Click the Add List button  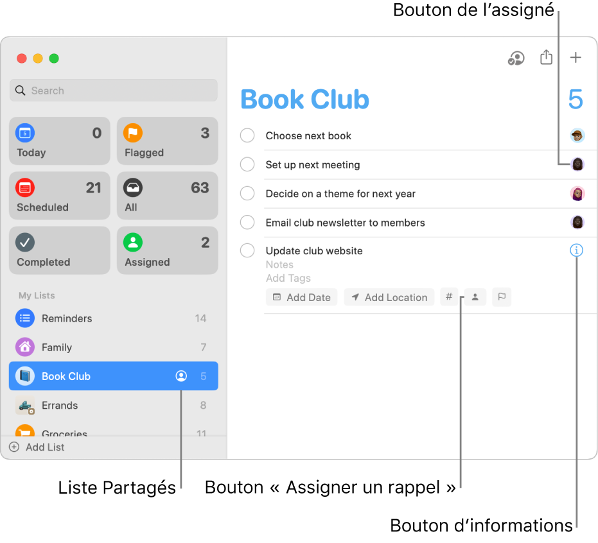[37, 447]
